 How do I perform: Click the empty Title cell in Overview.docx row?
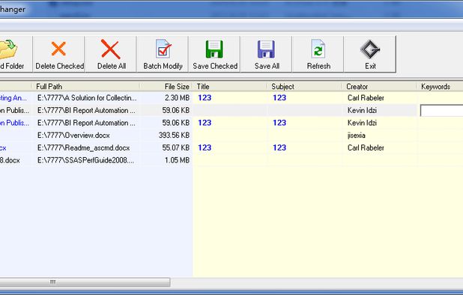(x=230, y=136)
